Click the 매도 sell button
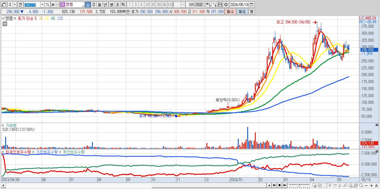 pos(242,12)
